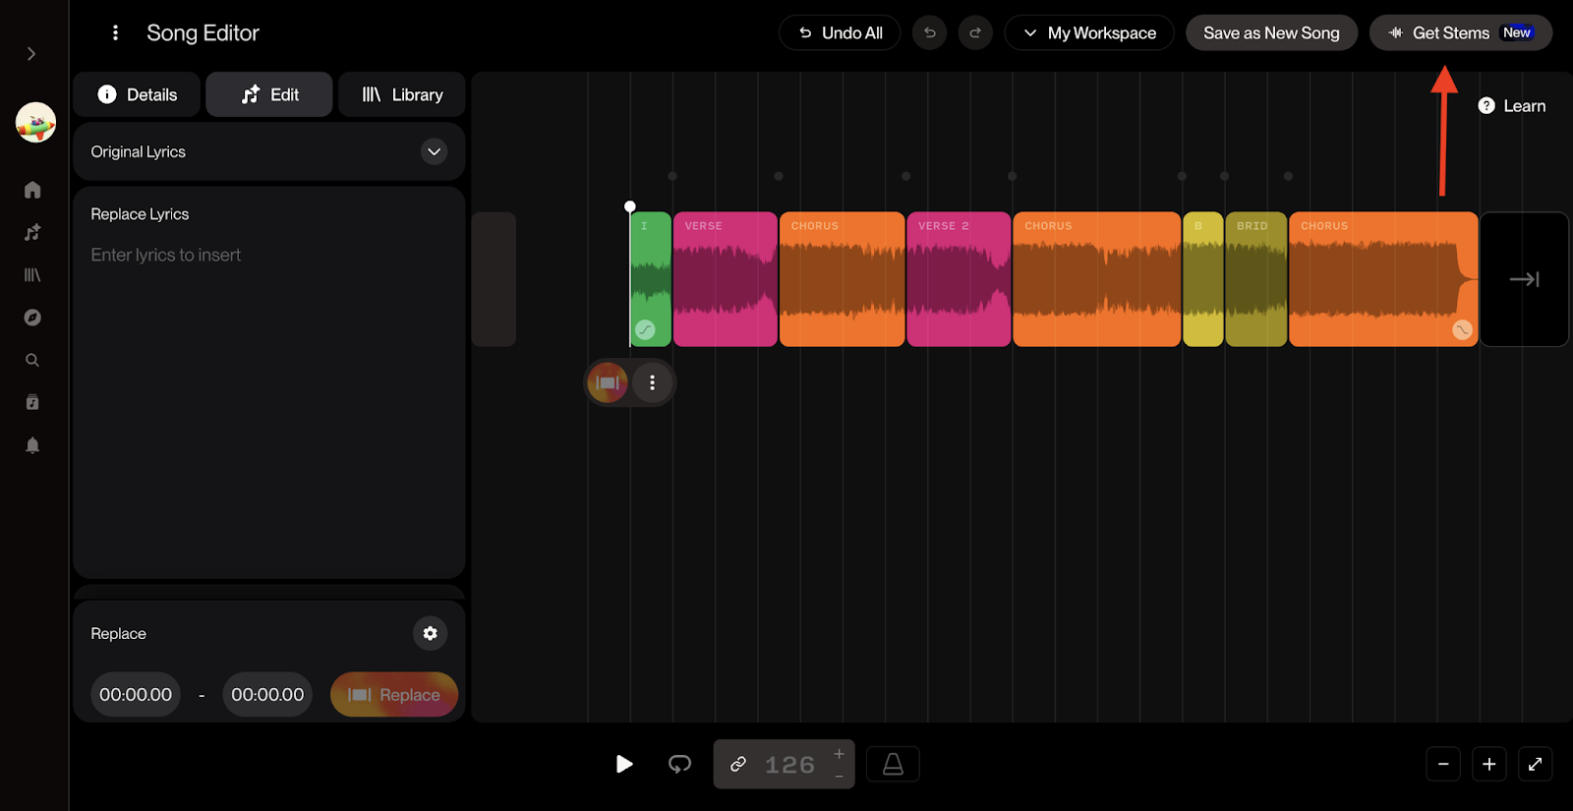Click the Replace settings gear icon

(430, 633)
